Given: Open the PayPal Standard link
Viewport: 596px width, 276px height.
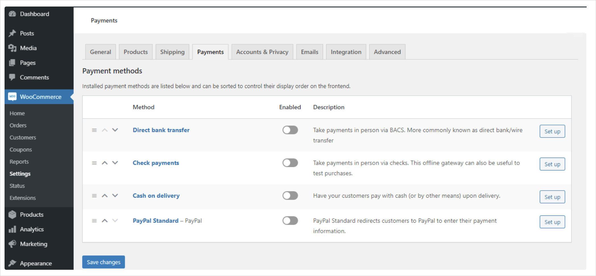Looking at the screenshot, I should point(156,221).
